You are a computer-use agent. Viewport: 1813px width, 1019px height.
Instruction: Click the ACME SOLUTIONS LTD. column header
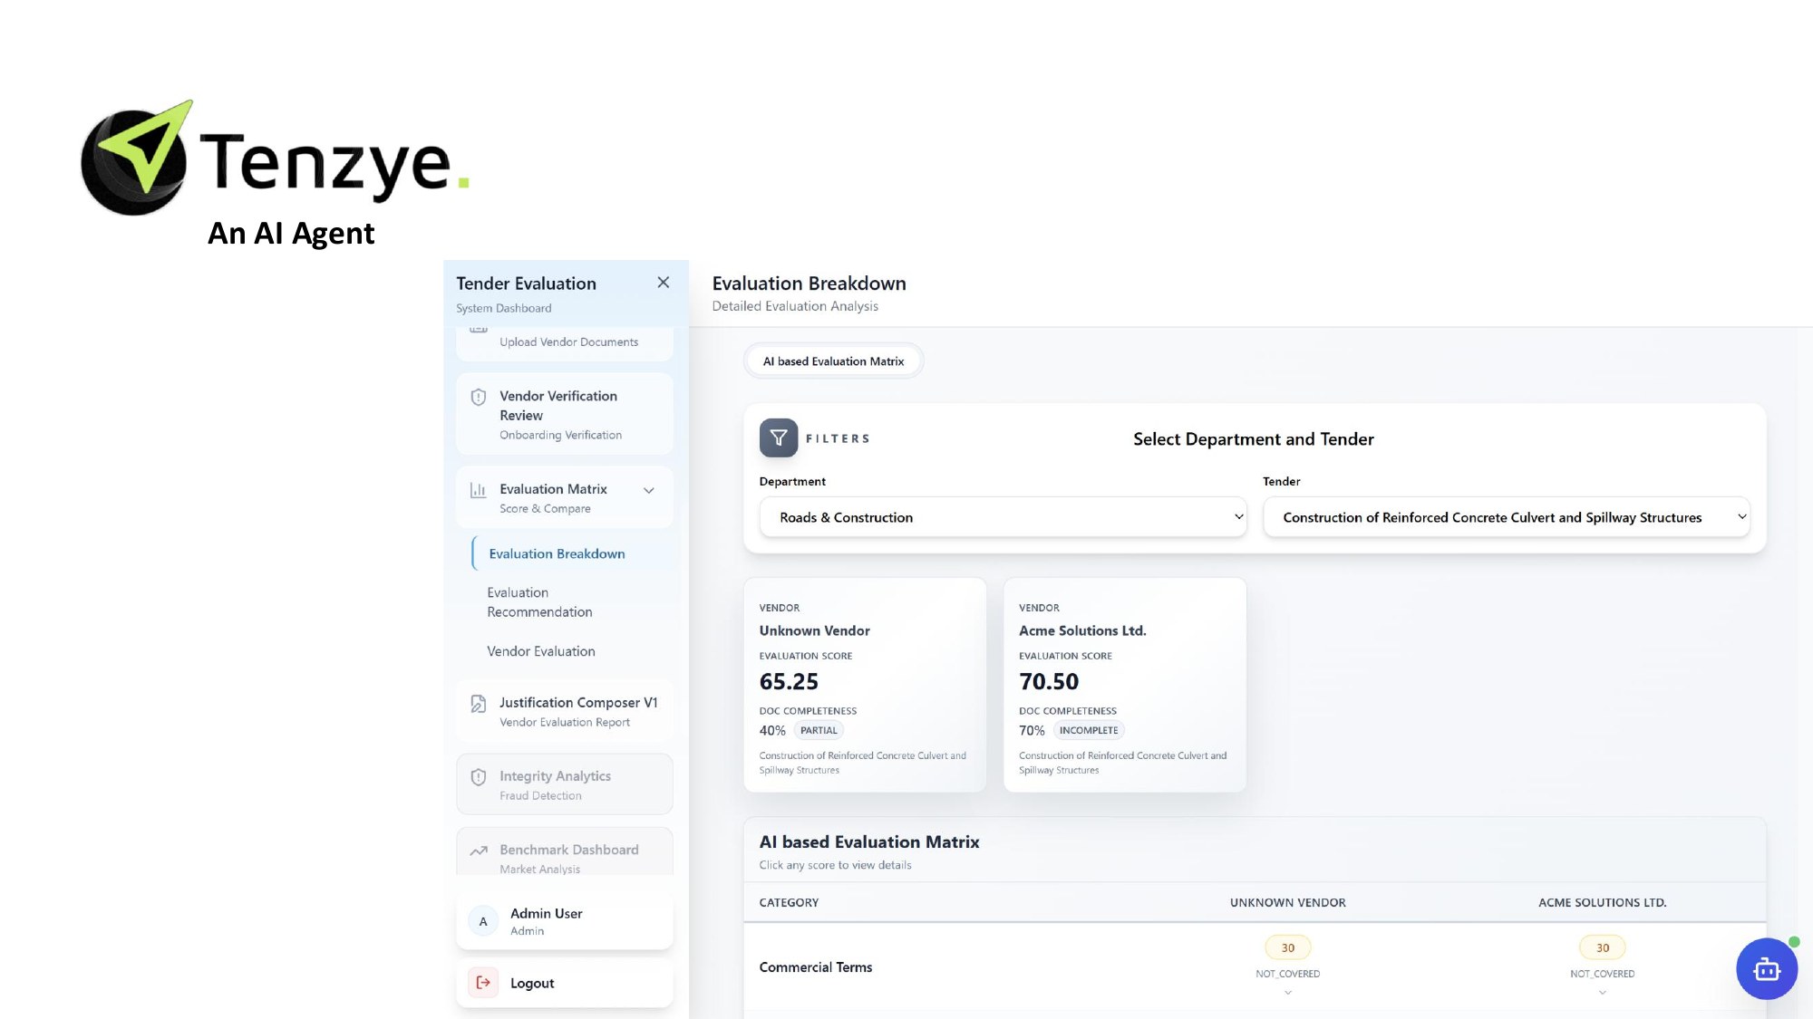click(x=1602, y=903)
